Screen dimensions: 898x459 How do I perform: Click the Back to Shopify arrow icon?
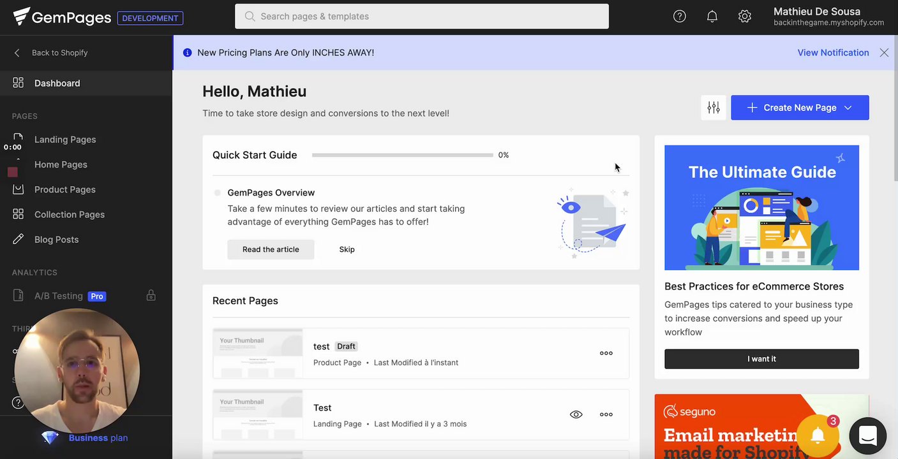tap(17, 53)
